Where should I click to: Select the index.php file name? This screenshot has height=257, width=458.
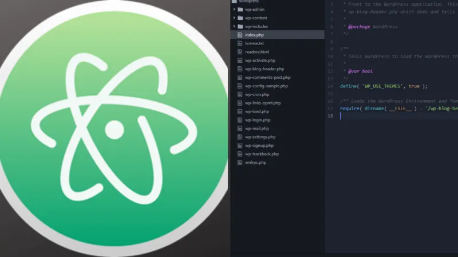254,35
